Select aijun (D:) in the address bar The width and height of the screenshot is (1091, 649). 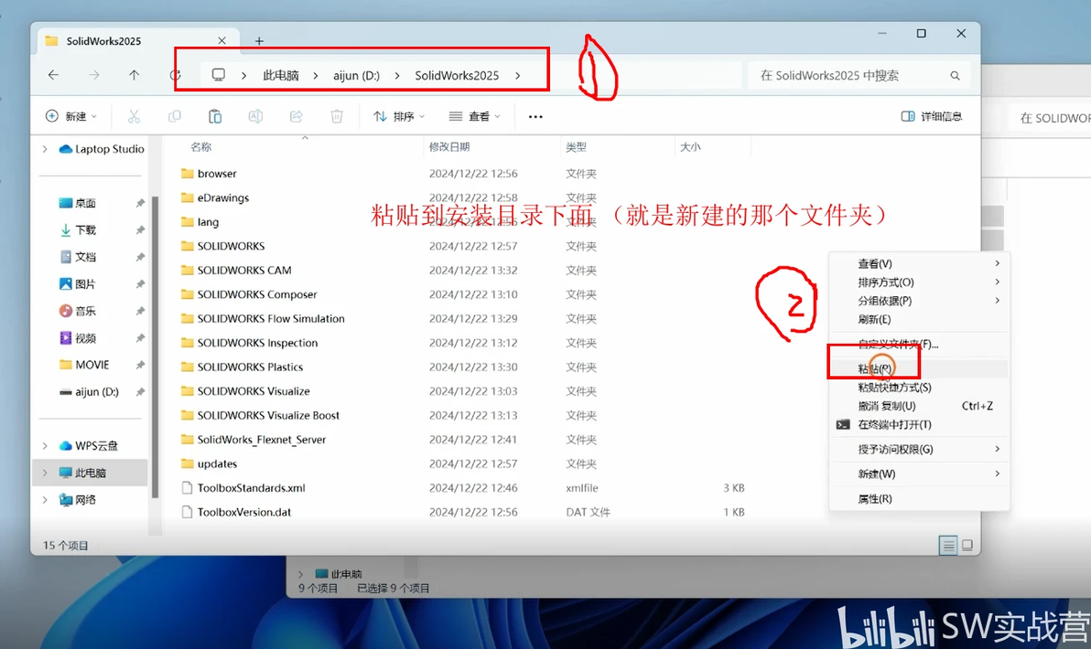(356, 75)
